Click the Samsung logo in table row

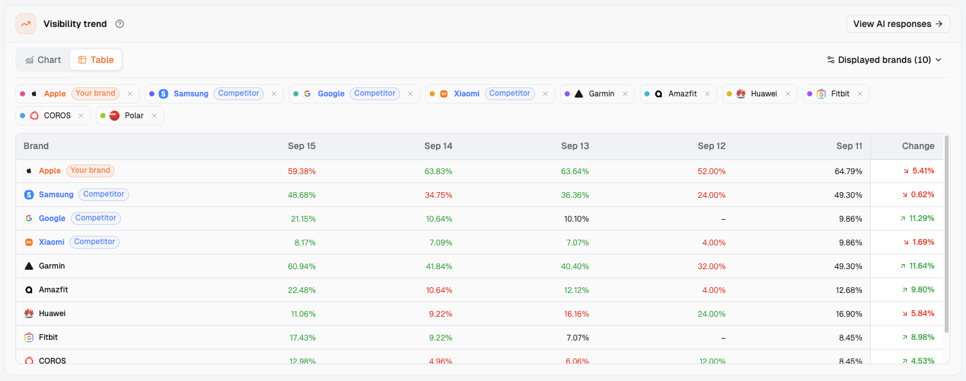tap(29, 195)
